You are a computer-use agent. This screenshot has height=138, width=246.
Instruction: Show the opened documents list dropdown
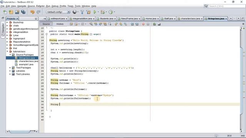pyautogui.click(x=238, y=18)
